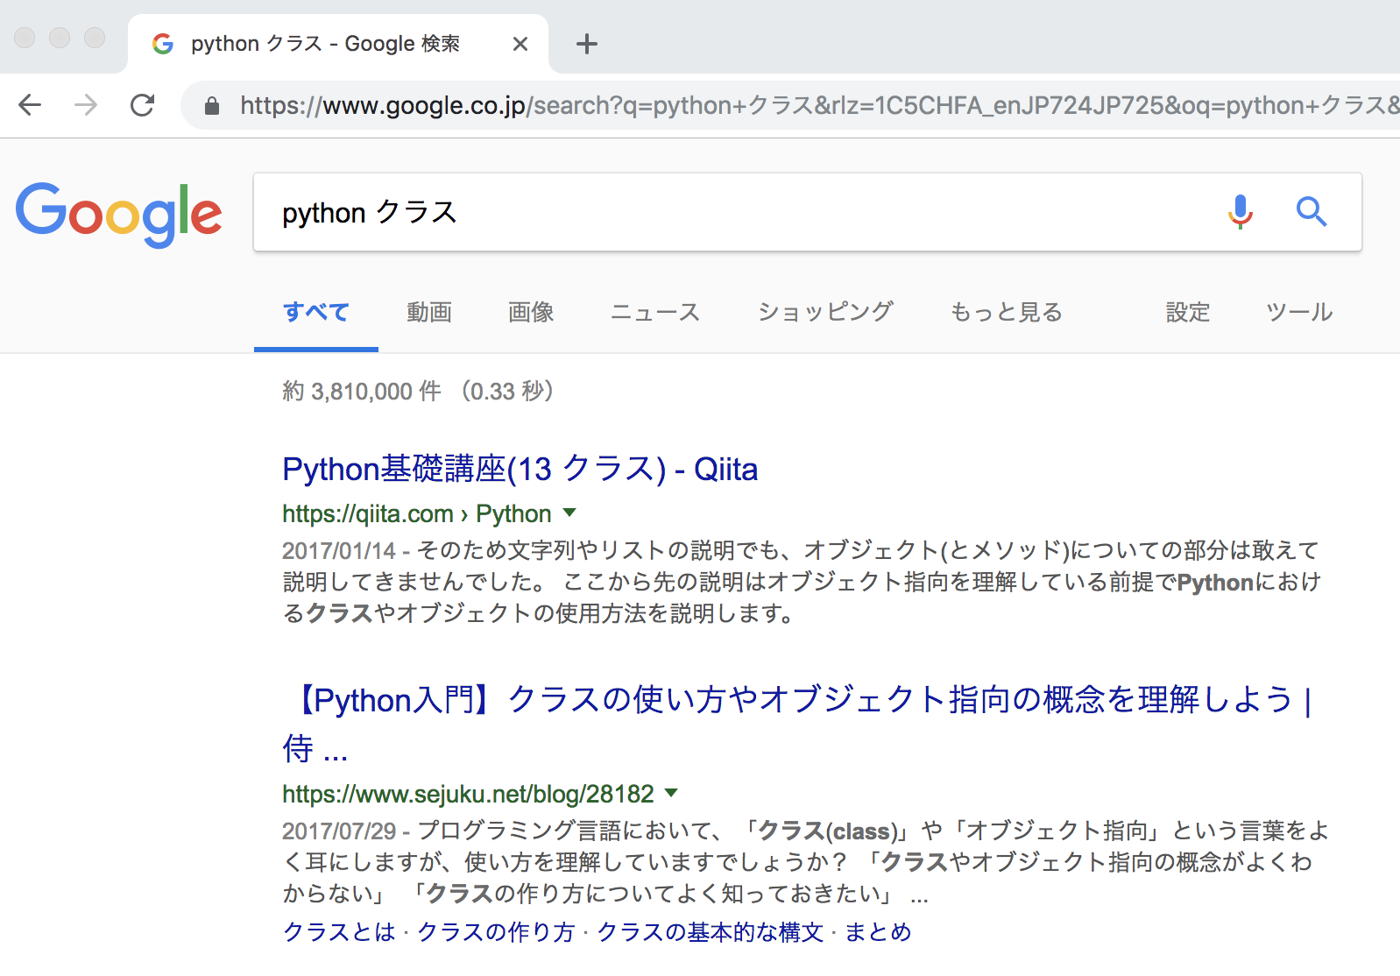
Task: Click the browser back arrow
Action: pos(30,106)
